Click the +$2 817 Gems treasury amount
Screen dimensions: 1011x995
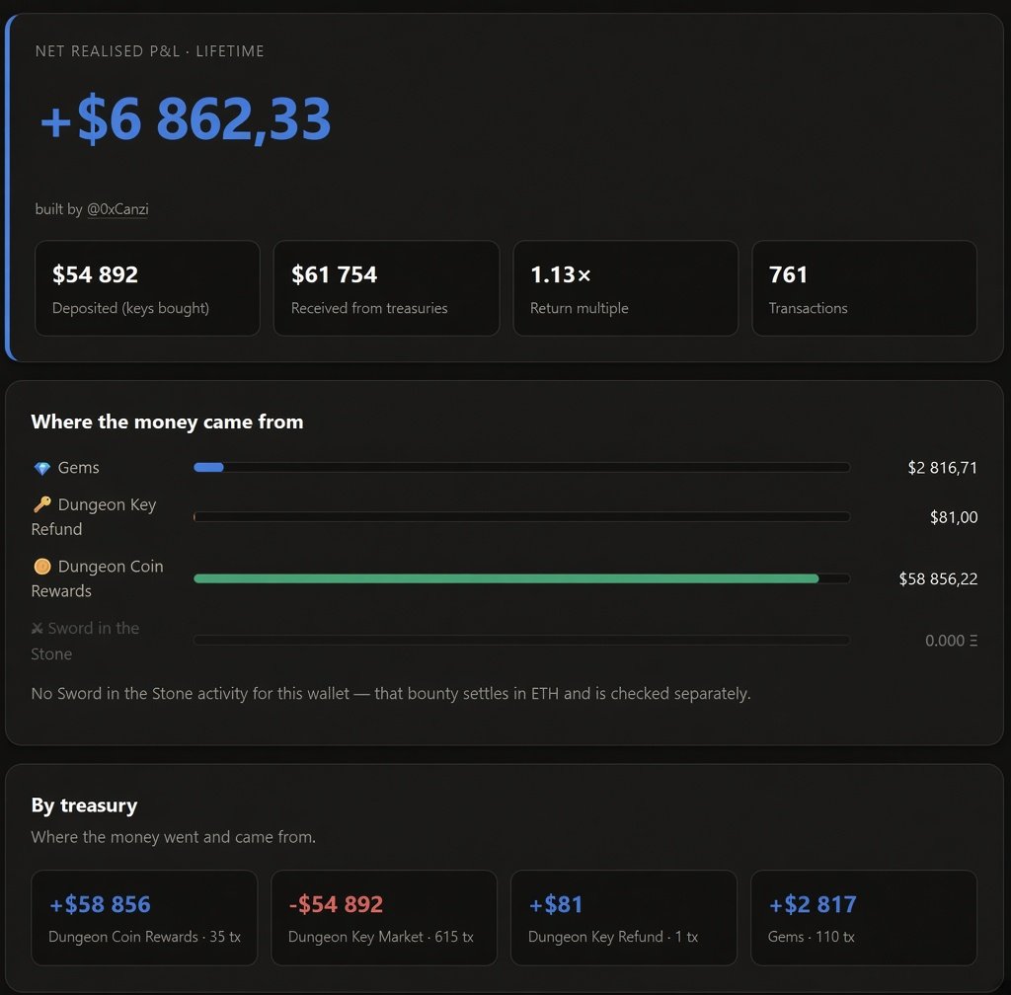click(813, 904)
